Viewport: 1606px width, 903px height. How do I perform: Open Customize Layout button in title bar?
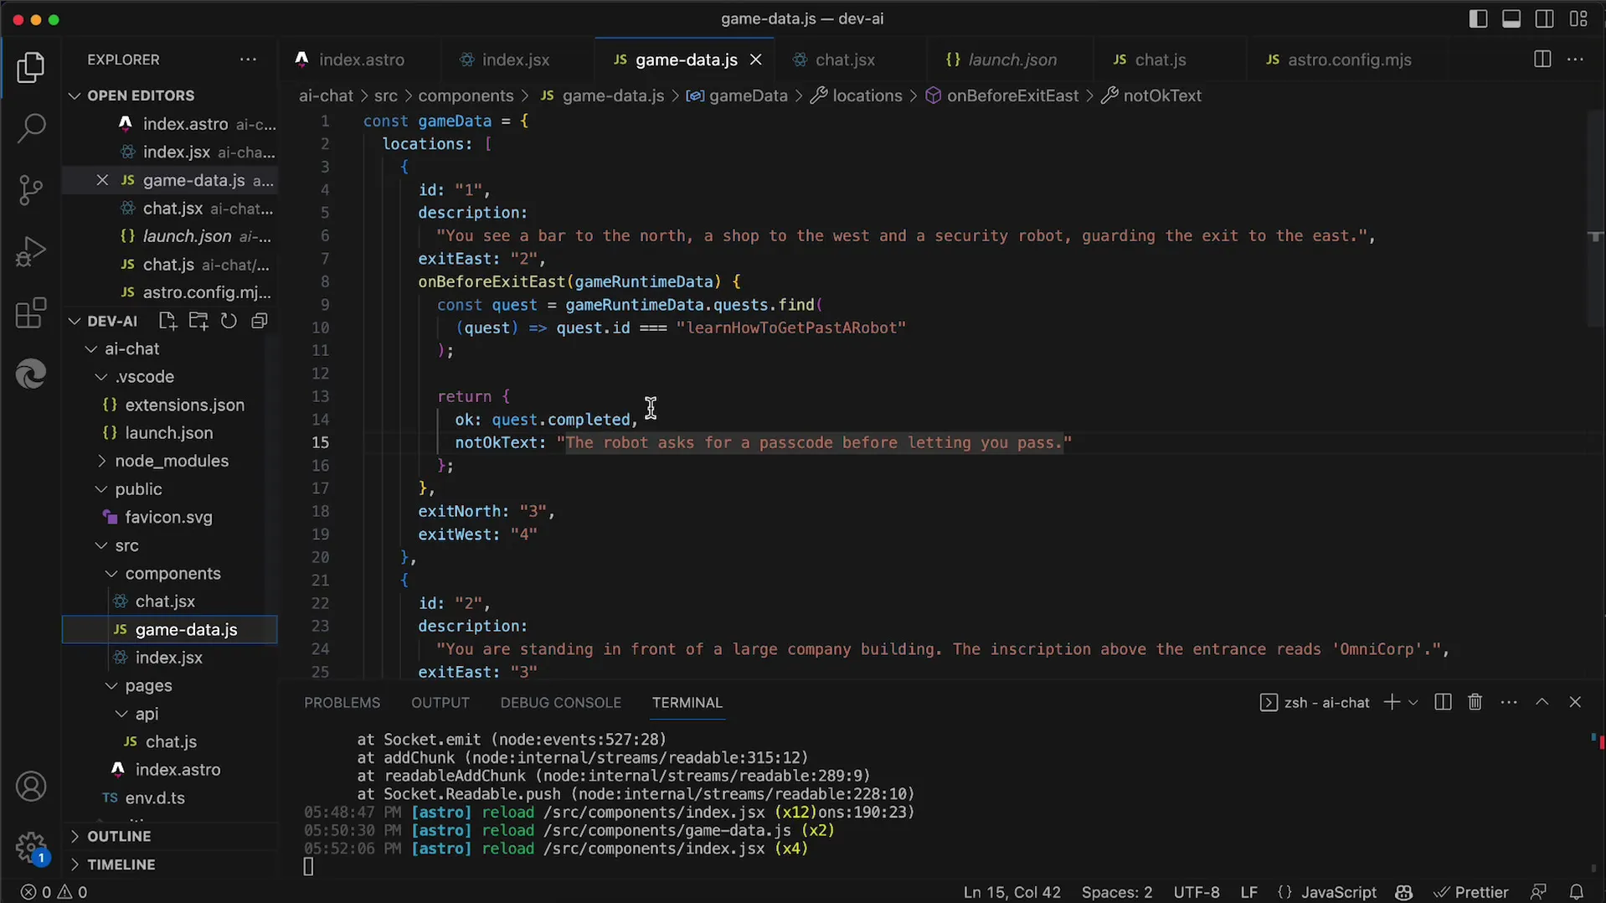click(x=1578, y=18)
